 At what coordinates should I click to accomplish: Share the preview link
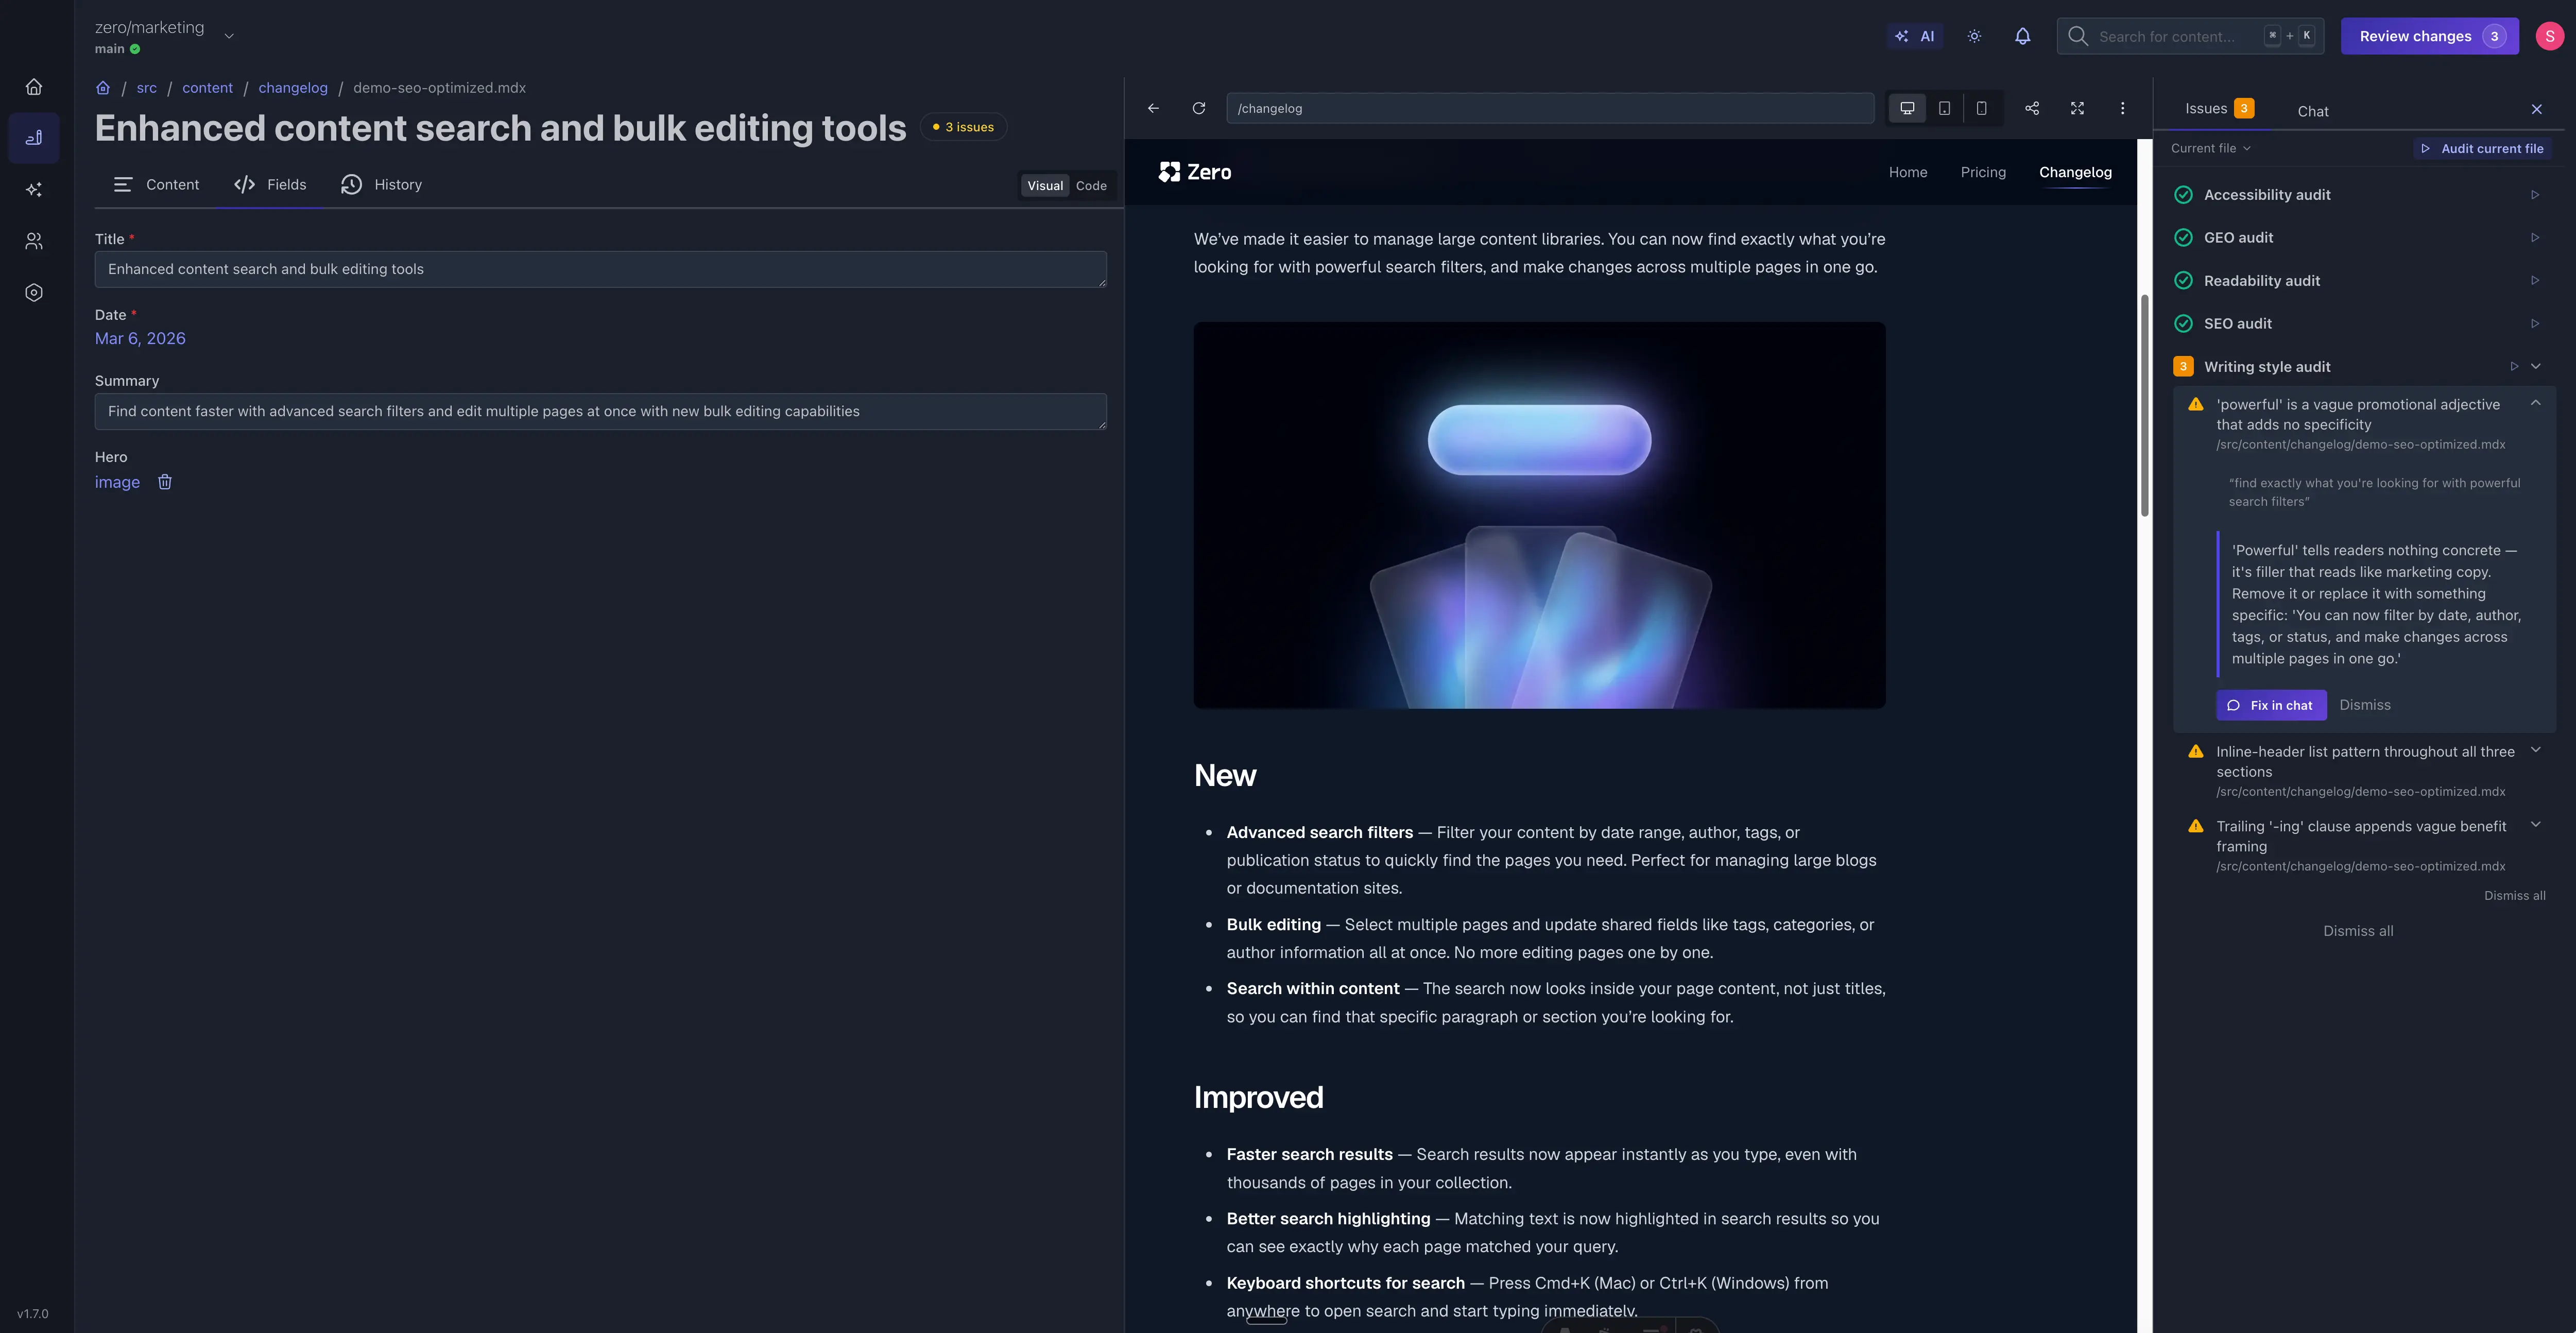click(2032, 108)
